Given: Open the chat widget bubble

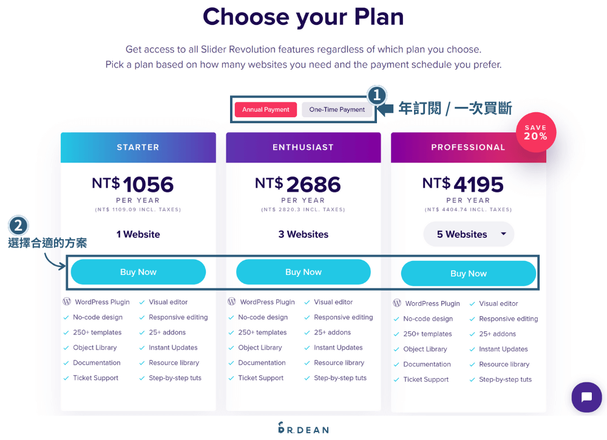Looking at the screenshot, I should pos(586,398).
